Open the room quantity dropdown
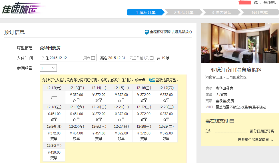 click(48, 68)
